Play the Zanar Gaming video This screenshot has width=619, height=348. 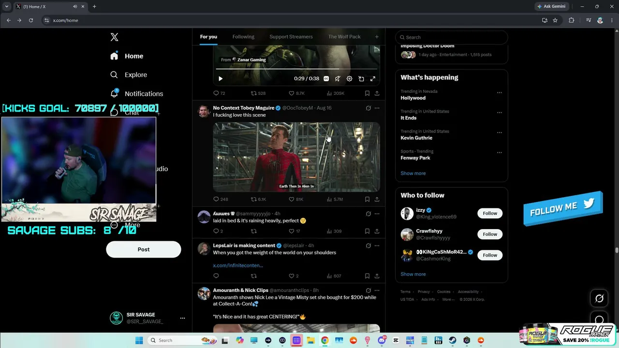coord(221,79)
